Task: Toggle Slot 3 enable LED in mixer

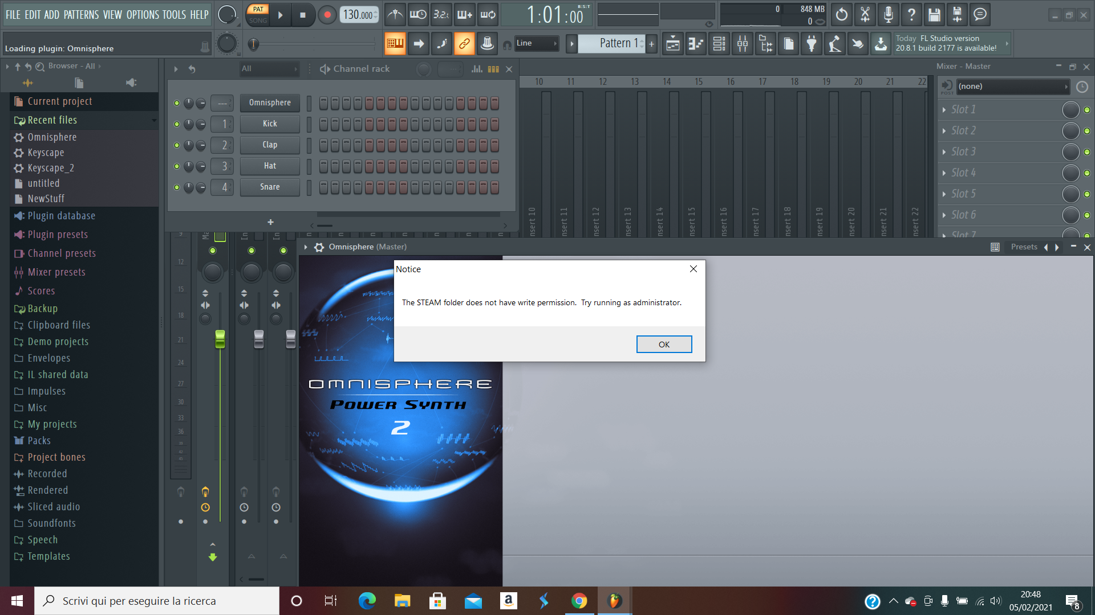Action: point(1087,152)
